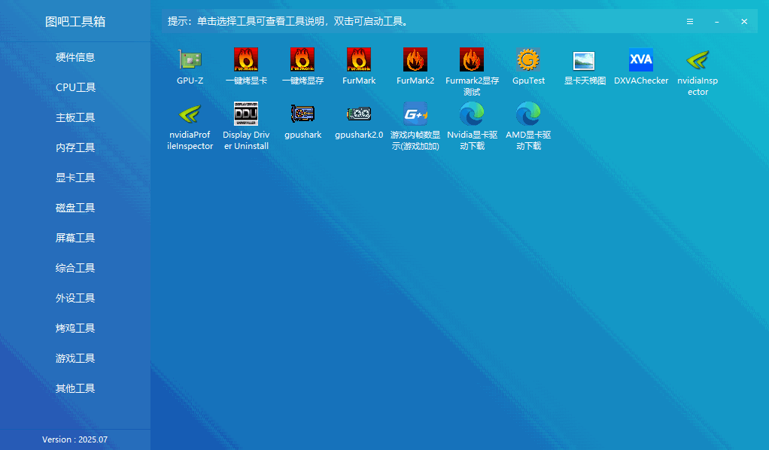Viewport: 769px width, 450px height.
Task: Open the 外设工具 category
Action: pos(75,298)
